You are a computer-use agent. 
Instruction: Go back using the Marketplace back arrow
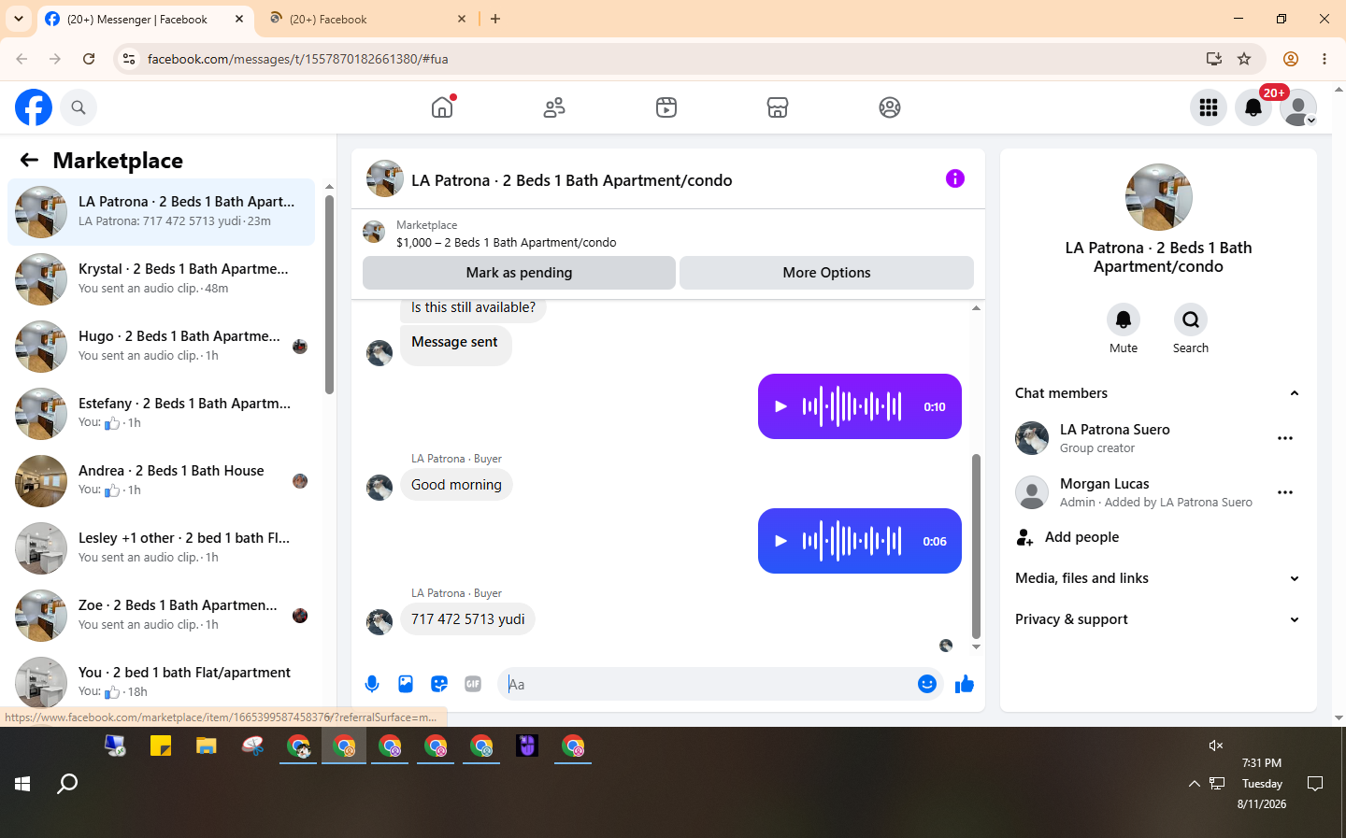[x=29, y=160]
